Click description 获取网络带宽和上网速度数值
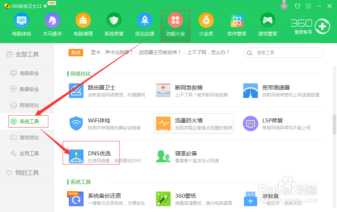The image size is (337, 212). click(291, 95)
